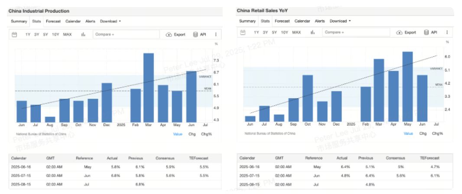The image size is (462, 194).
Task: Open calendar date picker icon in Retail Sales chart
Action: tap(243, 32)
